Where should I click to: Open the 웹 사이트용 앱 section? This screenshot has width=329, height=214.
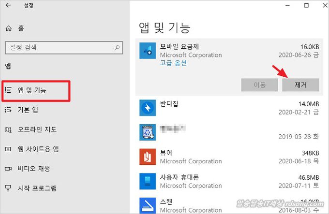click(38, 149)
